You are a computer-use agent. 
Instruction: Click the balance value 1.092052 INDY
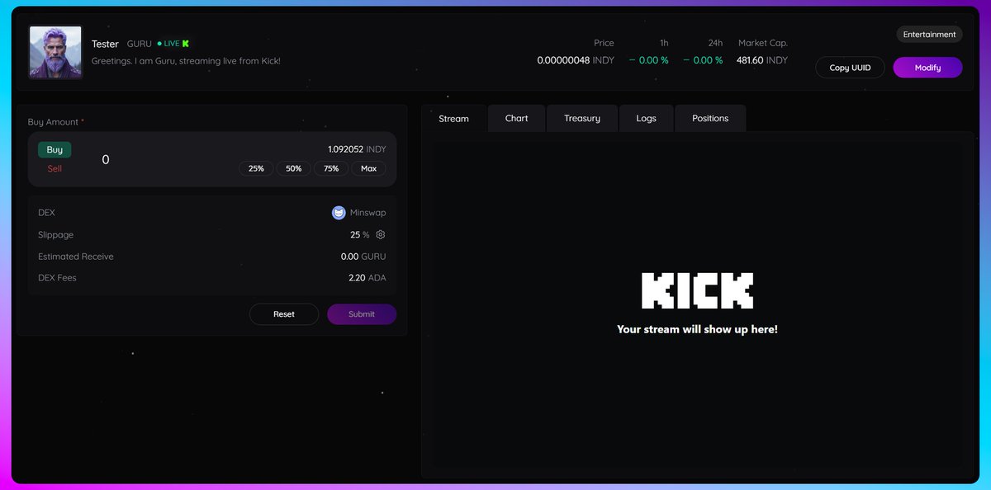click(x=357, y=149)
